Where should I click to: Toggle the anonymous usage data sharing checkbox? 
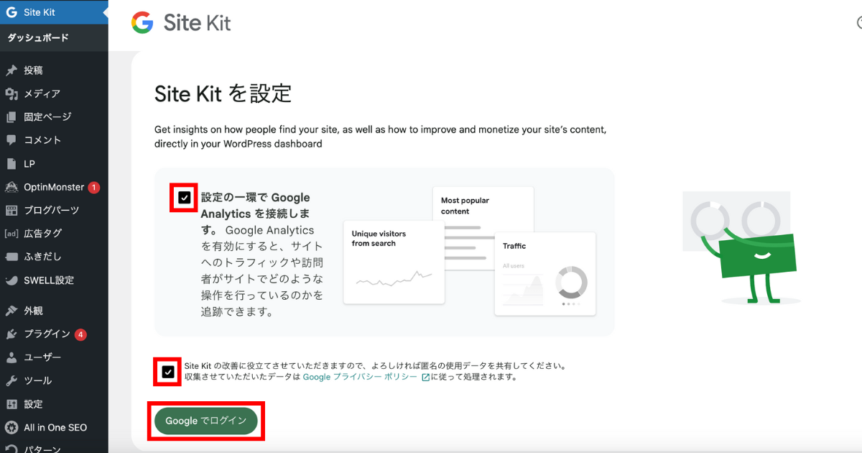(168, 372)
